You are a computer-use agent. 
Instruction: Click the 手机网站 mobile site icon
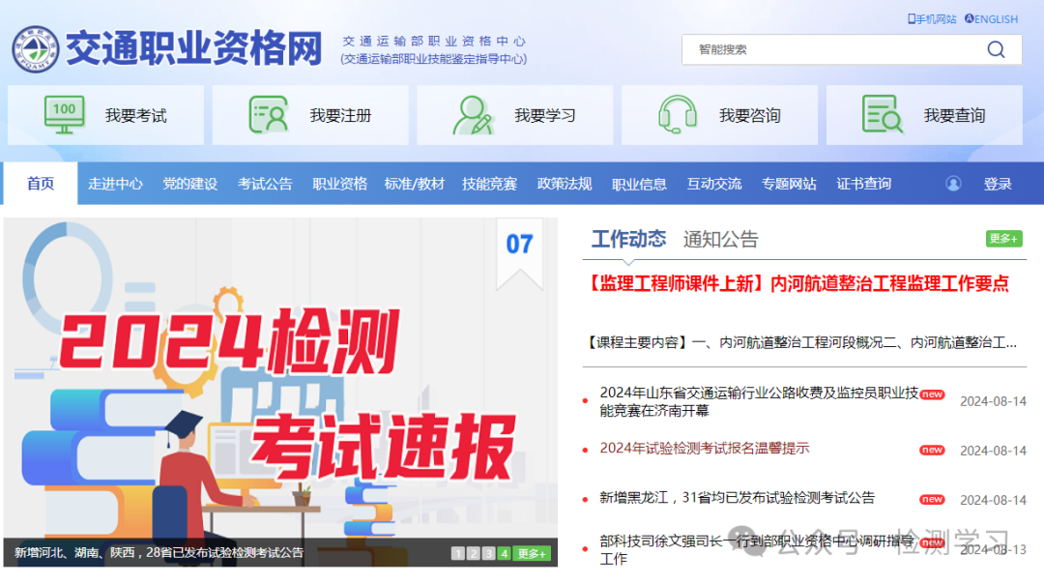910,17
